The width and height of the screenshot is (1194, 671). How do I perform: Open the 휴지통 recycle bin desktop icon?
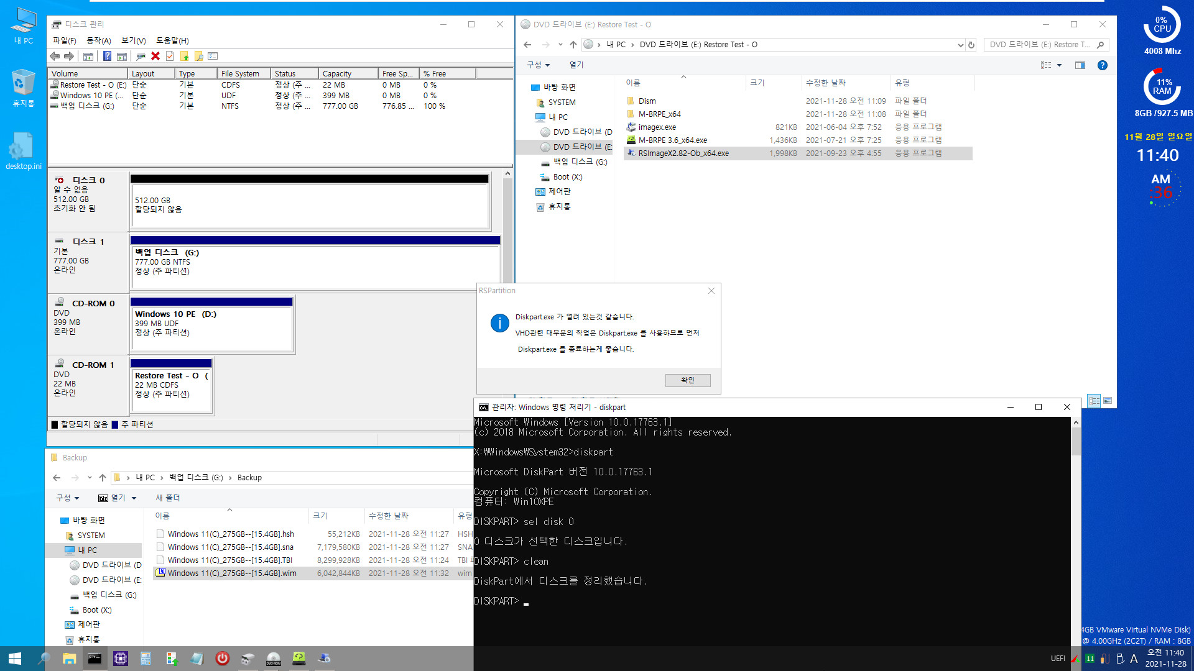click(x=24, y=88)
